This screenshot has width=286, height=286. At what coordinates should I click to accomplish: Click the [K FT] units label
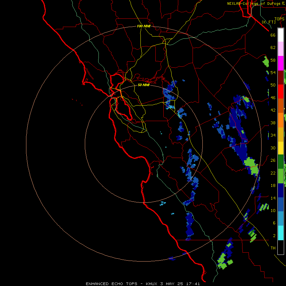click(x=269, y=22)
